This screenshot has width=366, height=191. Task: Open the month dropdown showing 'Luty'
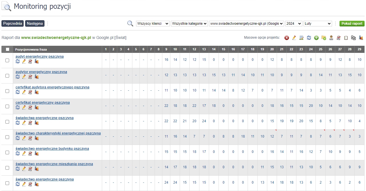(x=318, y=24)
